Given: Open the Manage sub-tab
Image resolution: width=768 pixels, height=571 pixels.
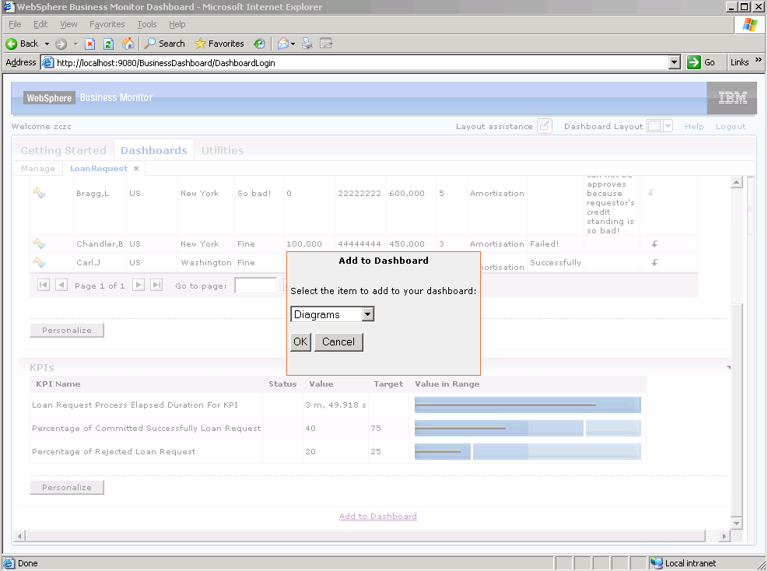Looking at the screenshot, I should point(38,169).
